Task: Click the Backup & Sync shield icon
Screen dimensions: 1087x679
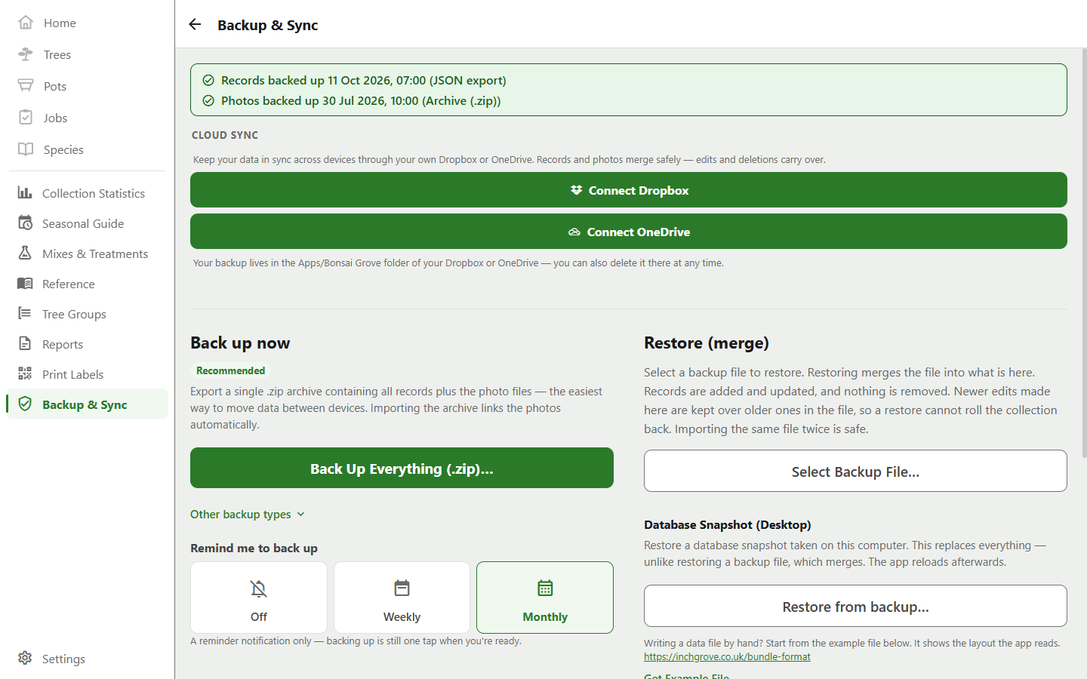Action: (x=25, y=404)
